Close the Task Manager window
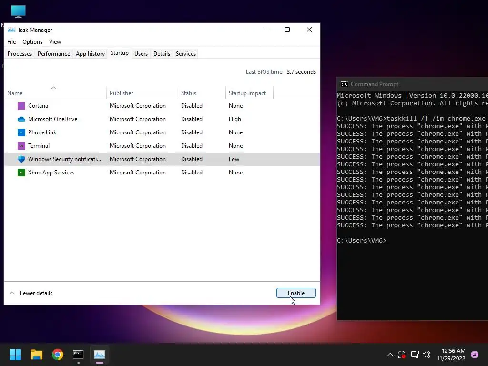Viewport: 488px width, 366px height. pos(309,30)
